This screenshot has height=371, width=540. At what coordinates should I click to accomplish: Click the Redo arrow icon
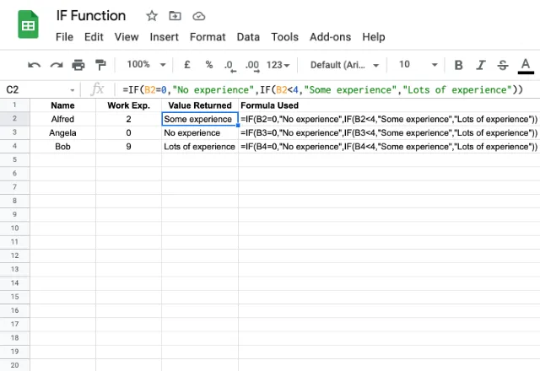tap(57, 65)
